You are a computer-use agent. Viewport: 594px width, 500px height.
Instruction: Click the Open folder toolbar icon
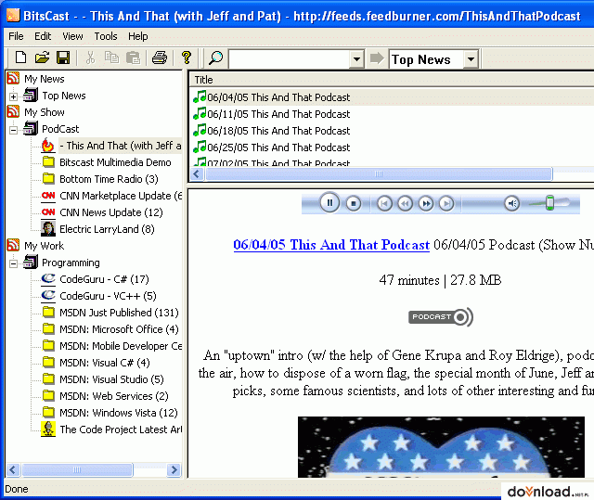pos(42,58)
